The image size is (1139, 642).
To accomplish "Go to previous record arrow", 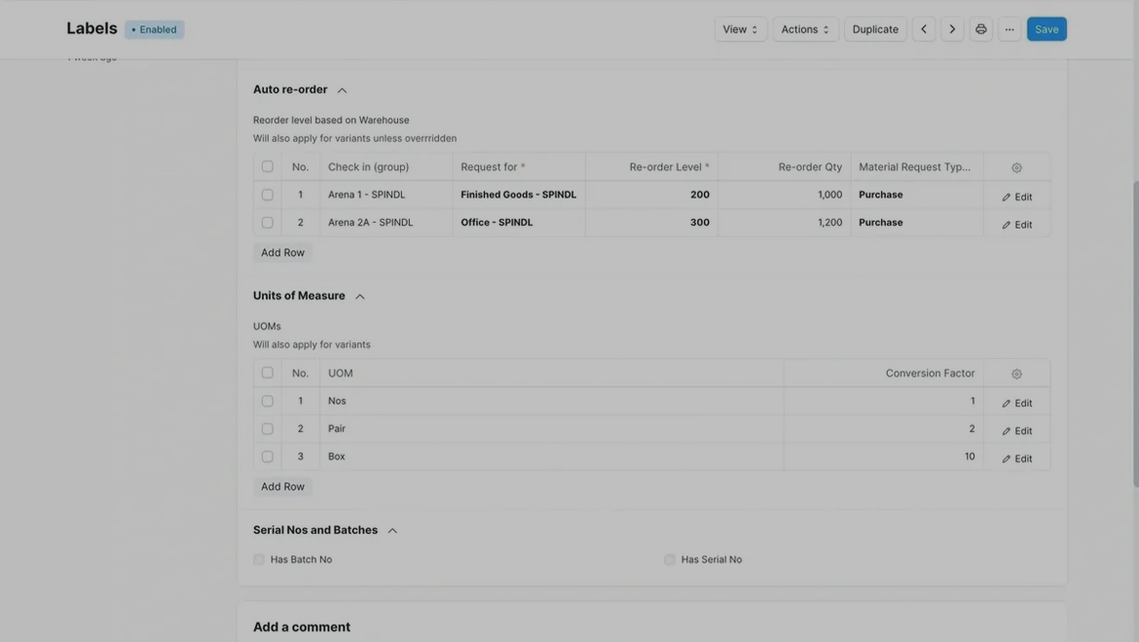I will click(x=923, y=29).
